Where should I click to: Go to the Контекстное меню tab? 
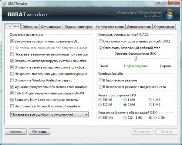point(110,27)
